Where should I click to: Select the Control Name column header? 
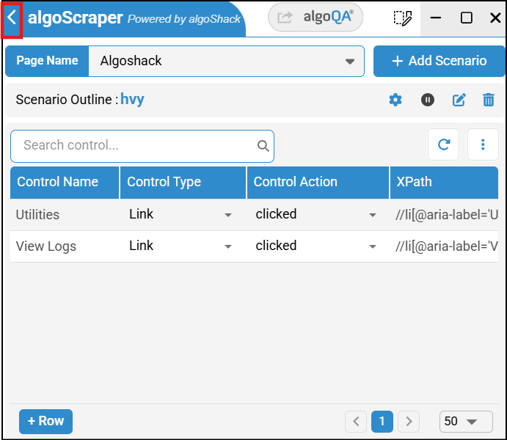click(58, 182)
